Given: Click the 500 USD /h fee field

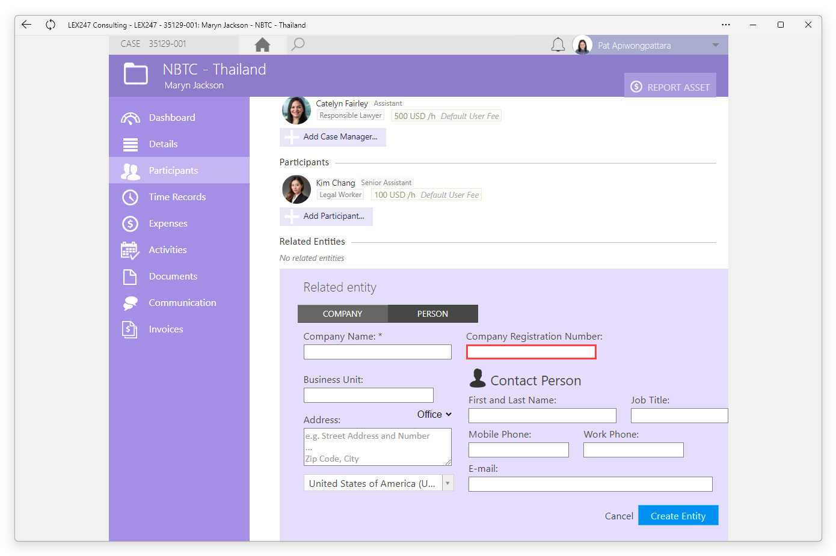Looking at the screenshot, I should click(x=446, y=116).
